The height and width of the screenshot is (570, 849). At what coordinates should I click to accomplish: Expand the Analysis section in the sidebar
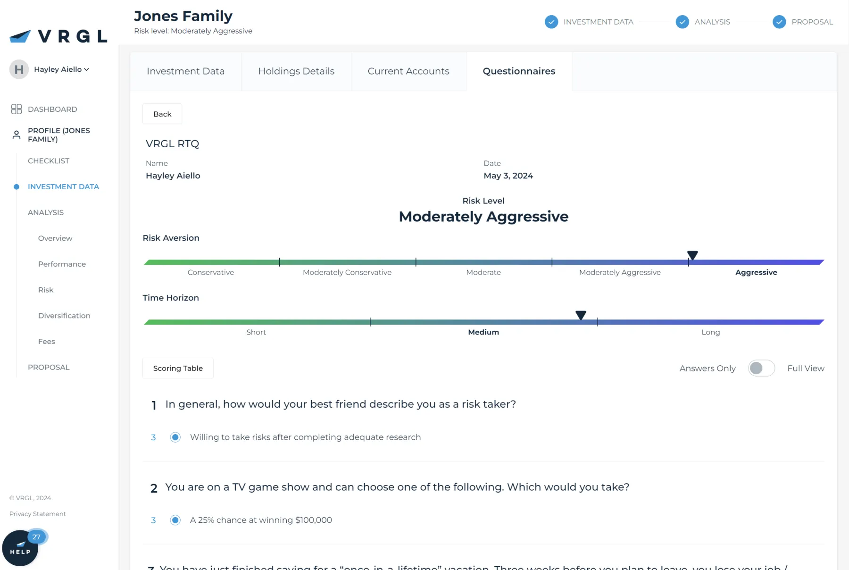click(45, 212)
